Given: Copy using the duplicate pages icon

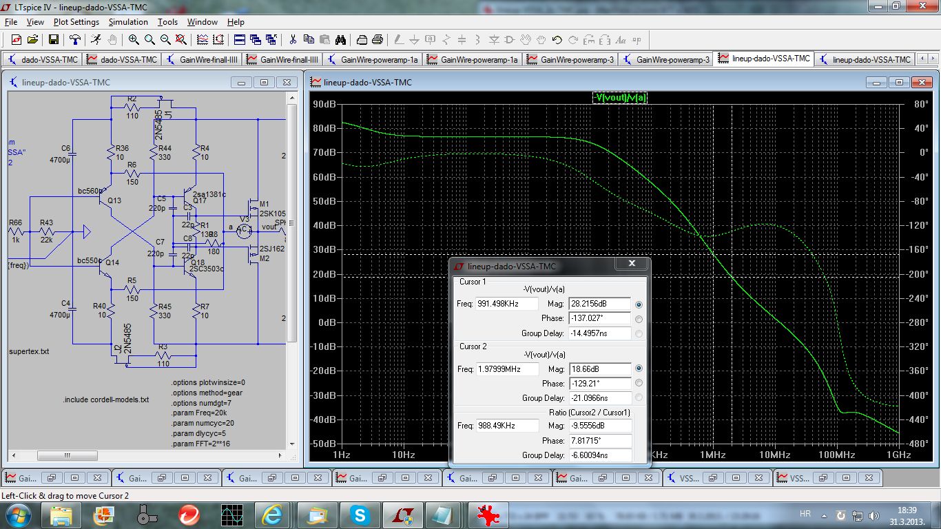Looking at the screenshot, I should click(309, 40).
